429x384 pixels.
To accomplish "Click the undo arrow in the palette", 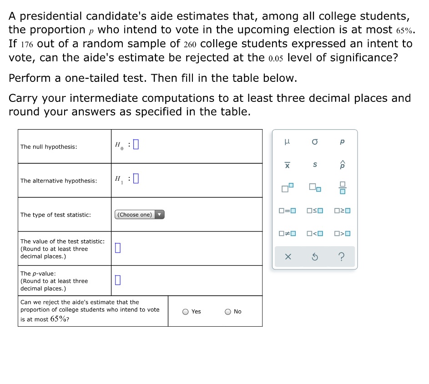I will click(314, 257).
